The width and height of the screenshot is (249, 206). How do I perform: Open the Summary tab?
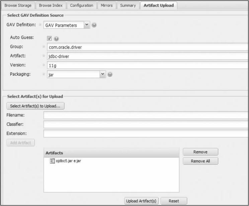(x=128, y=5)
